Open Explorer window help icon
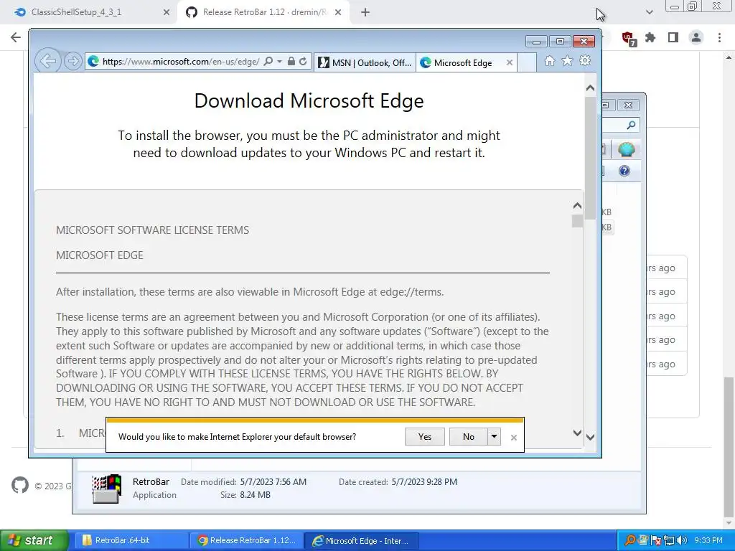735x551 pixels. [x=624, y=171]
